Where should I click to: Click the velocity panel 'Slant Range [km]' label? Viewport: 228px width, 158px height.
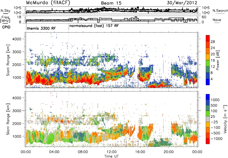click(x=8, y=119)
